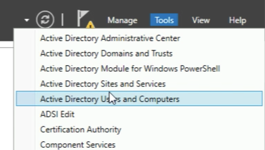Click the vertical separator beside the Refresh icon

[63, 20]
